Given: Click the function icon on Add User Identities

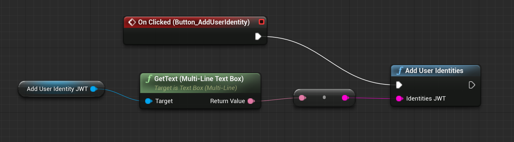Looking at the screenshot, I should click(400, 71).
